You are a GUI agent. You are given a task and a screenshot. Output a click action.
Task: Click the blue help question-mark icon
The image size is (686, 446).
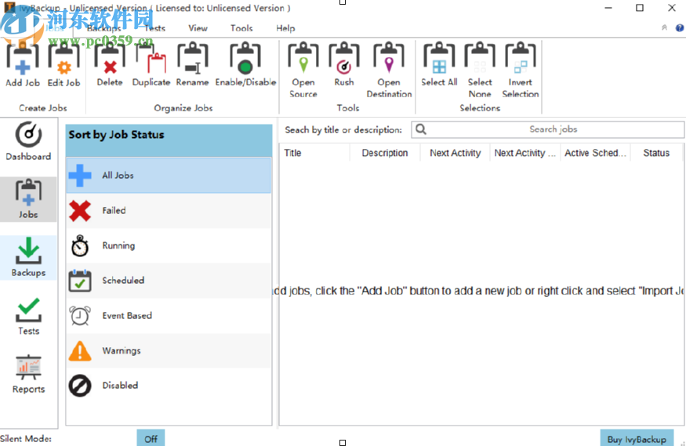pyautogui.click(x=680, y=28)
